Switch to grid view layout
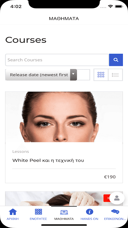 pyautogui.click(x=101, y=75)
